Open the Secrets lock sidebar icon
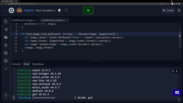This screenshot has width=183, height=103. coord(6,45)
